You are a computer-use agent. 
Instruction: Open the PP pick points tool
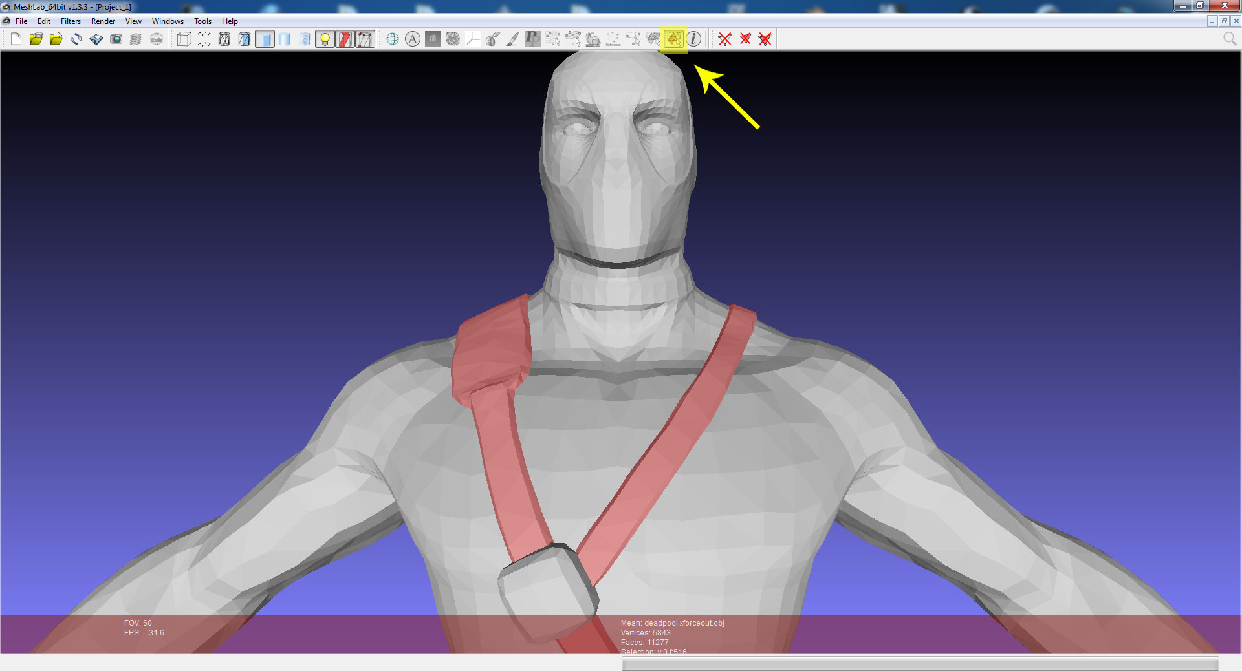tap(533, 39)
